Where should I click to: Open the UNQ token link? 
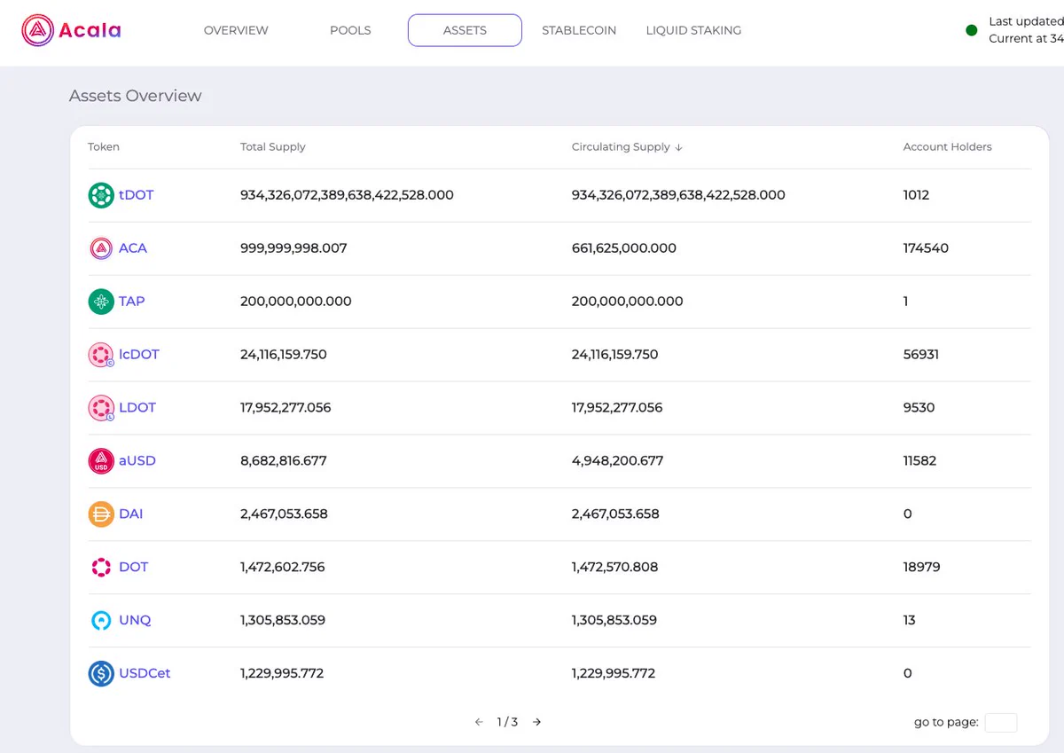click(135, 621)
